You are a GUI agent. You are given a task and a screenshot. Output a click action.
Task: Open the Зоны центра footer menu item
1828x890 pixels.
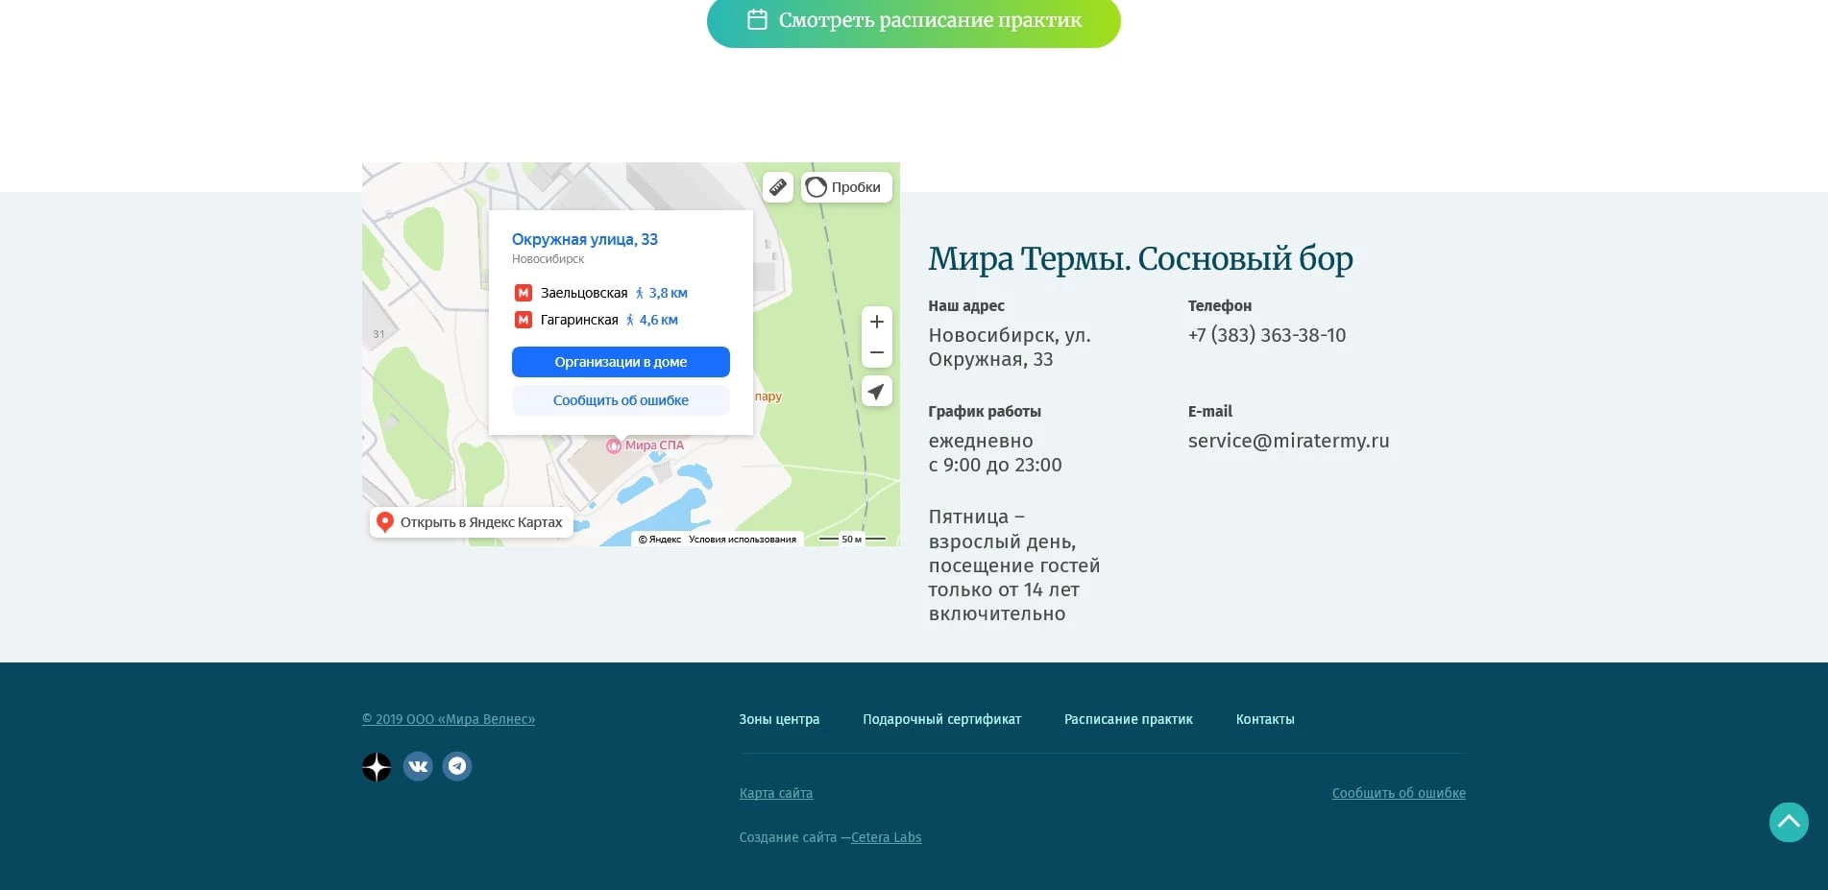[x=779, y=719]
